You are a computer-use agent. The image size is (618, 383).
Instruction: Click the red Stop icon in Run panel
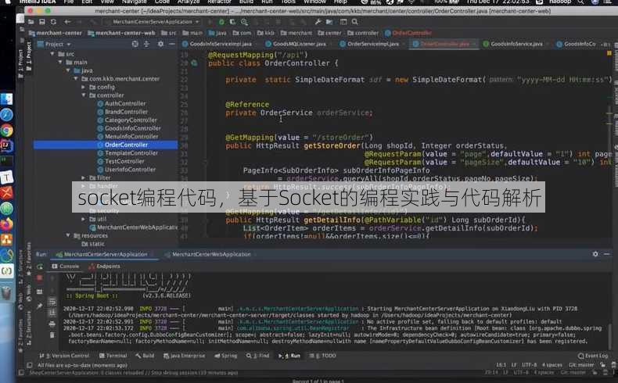coord(40,278)
